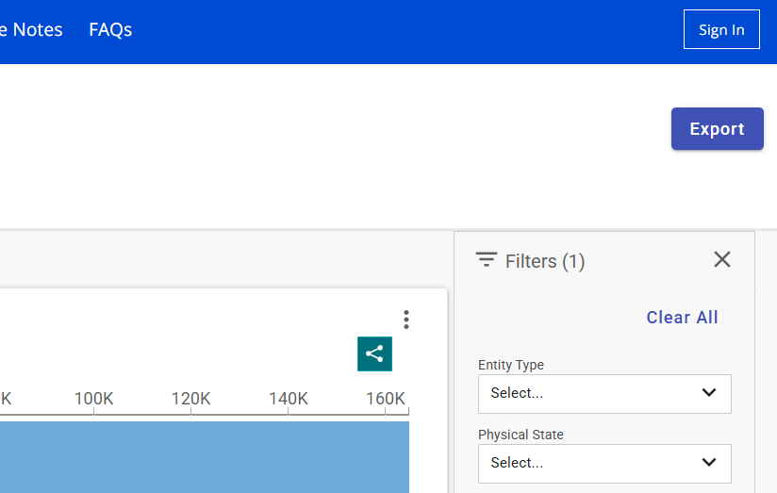777x493 pixels.
Task: Click the teal share icon
Action: 374,354
